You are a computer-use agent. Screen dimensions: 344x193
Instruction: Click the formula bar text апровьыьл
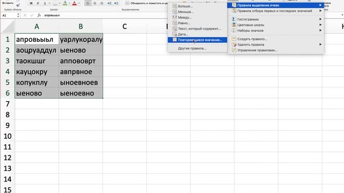52,16
